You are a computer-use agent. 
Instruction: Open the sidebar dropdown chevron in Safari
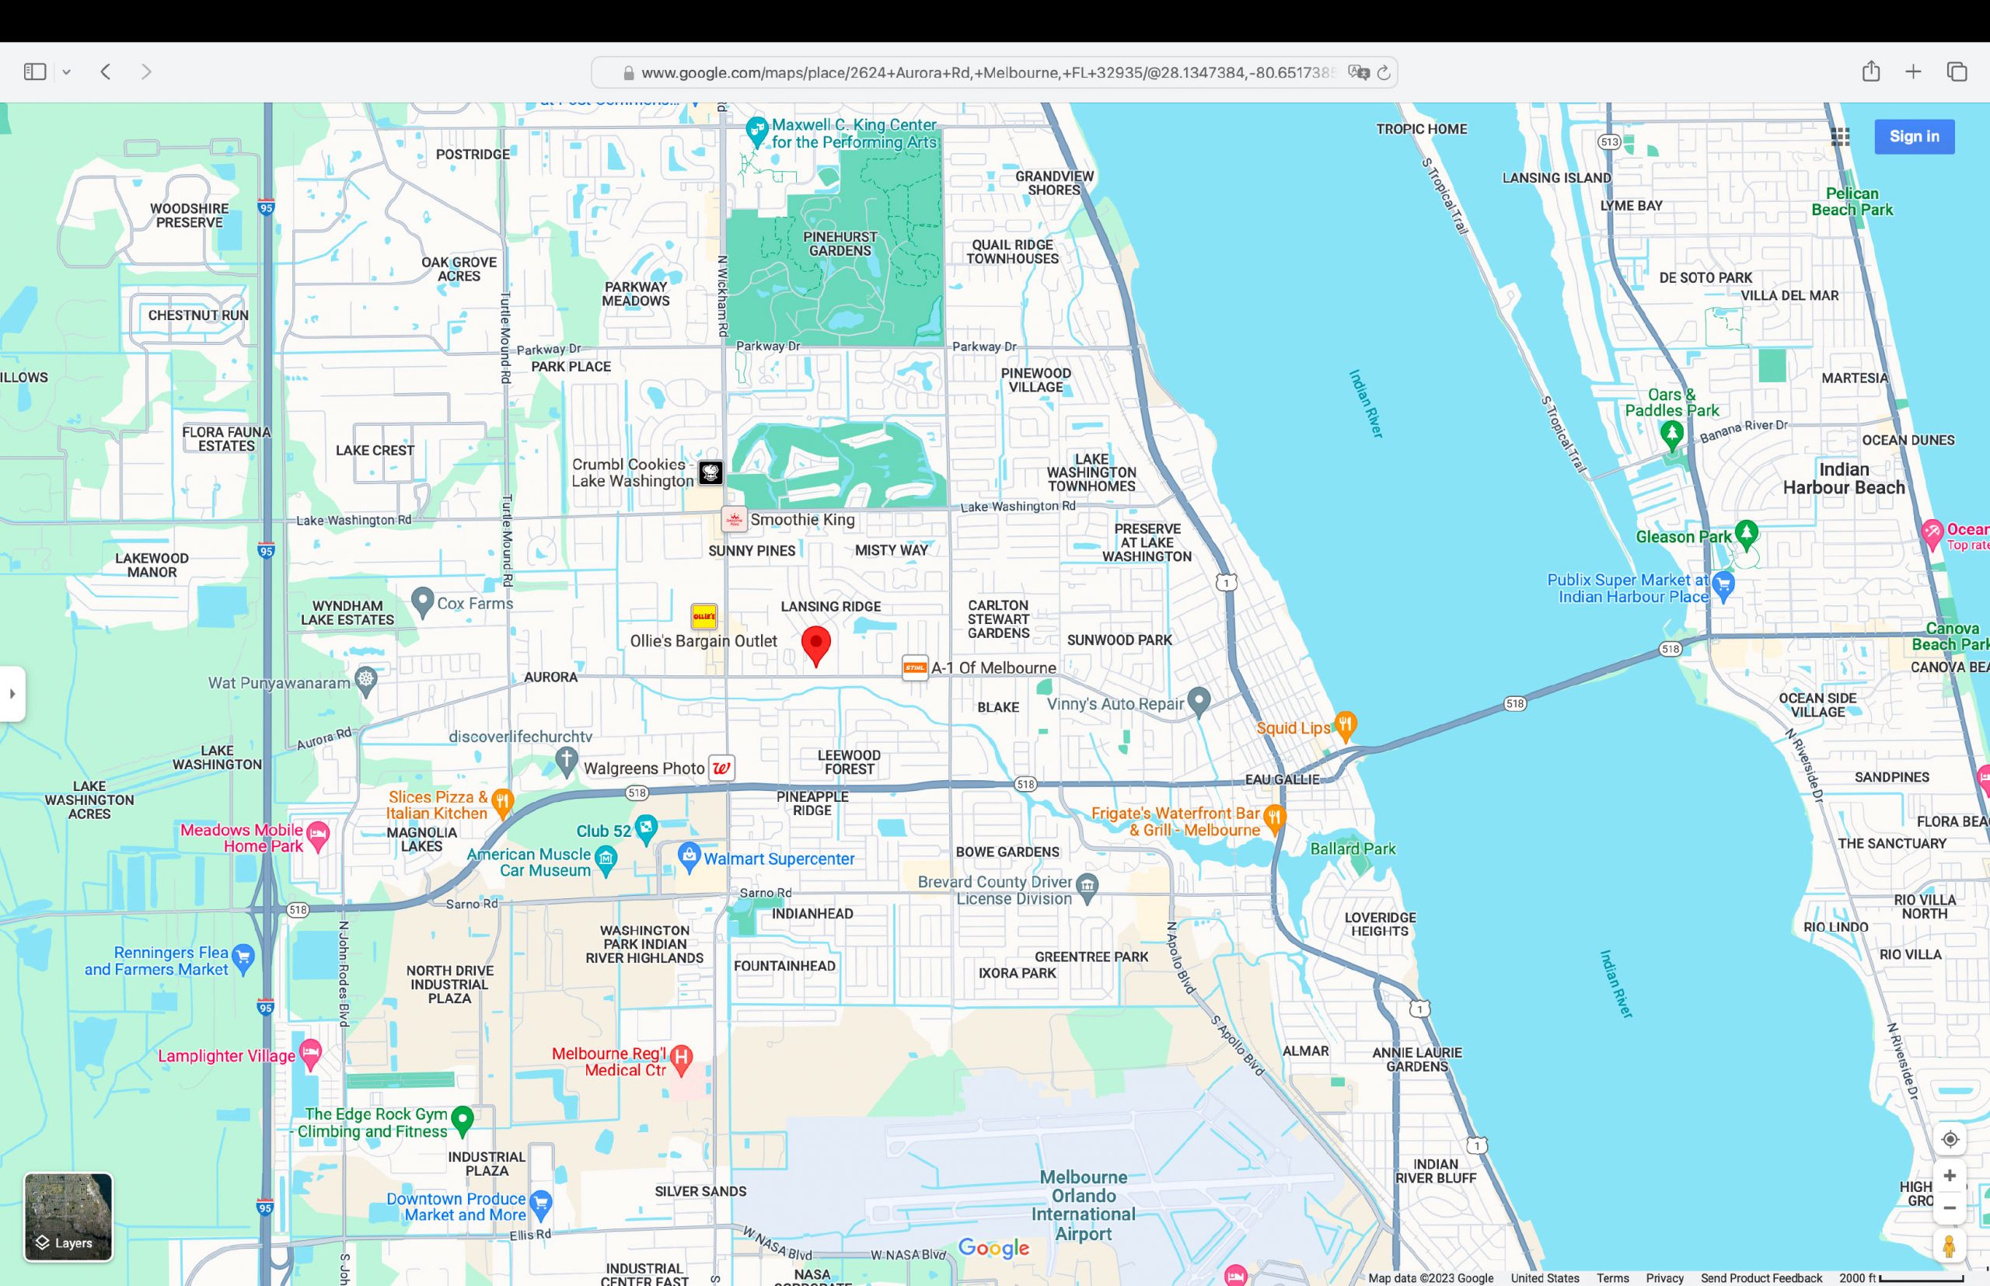pos(67,71)
